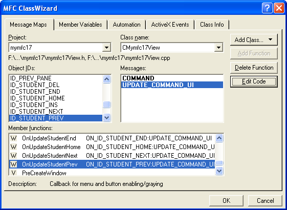
Task: Click the help question mark icon
Action: coord(267,8)
